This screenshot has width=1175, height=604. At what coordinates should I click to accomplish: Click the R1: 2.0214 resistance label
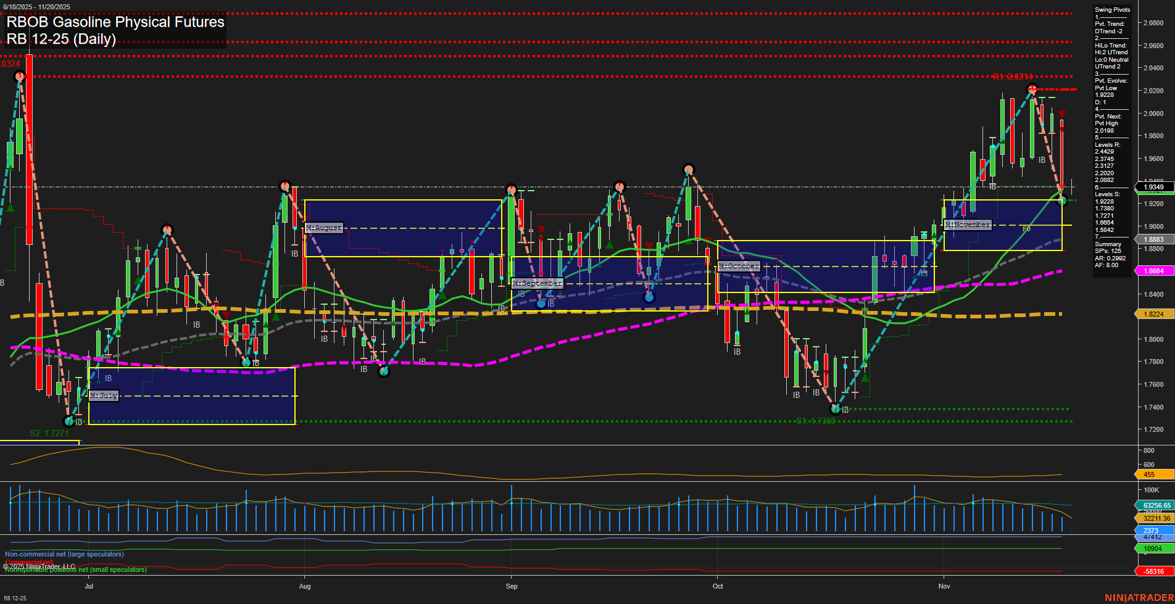pyautogui.click(x=1013, y=77)
